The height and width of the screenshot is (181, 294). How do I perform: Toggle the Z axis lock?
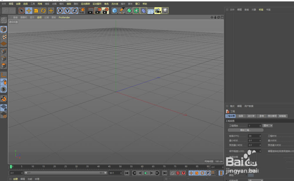point(75,11)
